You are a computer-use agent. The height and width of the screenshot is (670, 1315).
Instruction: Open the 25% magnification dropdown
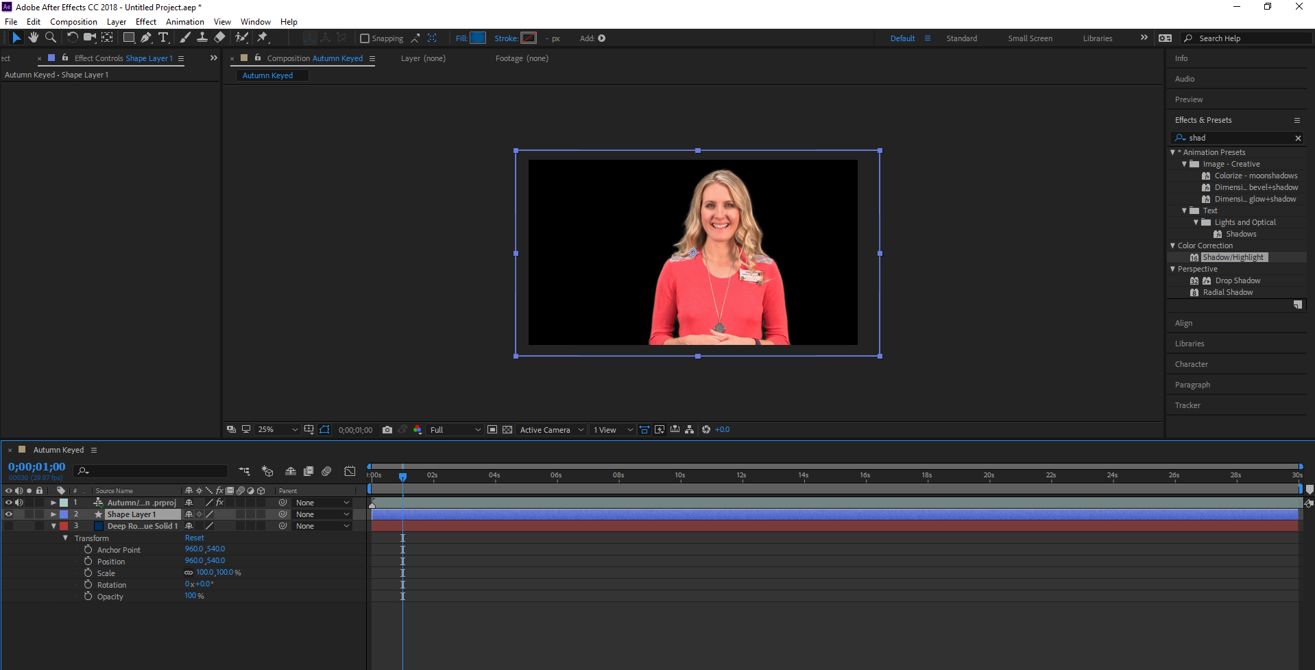278,430
